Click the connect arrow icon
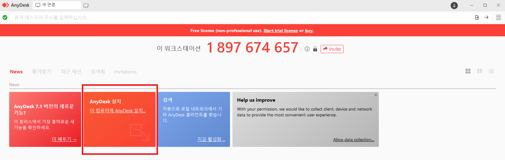The width and height of the screenshot is (505, 160). click(486, 17)
